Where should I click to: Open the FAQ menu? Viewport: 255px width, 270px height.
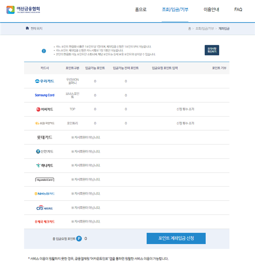tap(238, 9)
